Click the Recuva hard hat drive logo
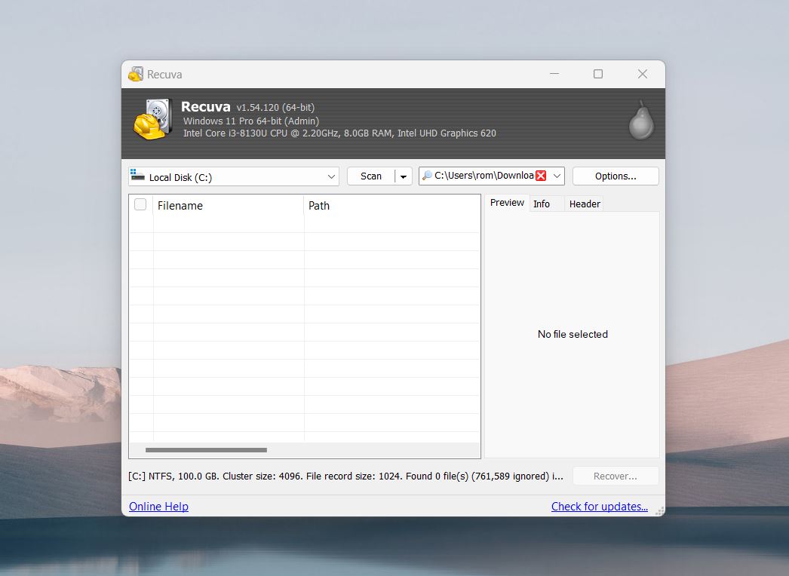The width and height of the screenshot is (789, 576). [153, 119]
